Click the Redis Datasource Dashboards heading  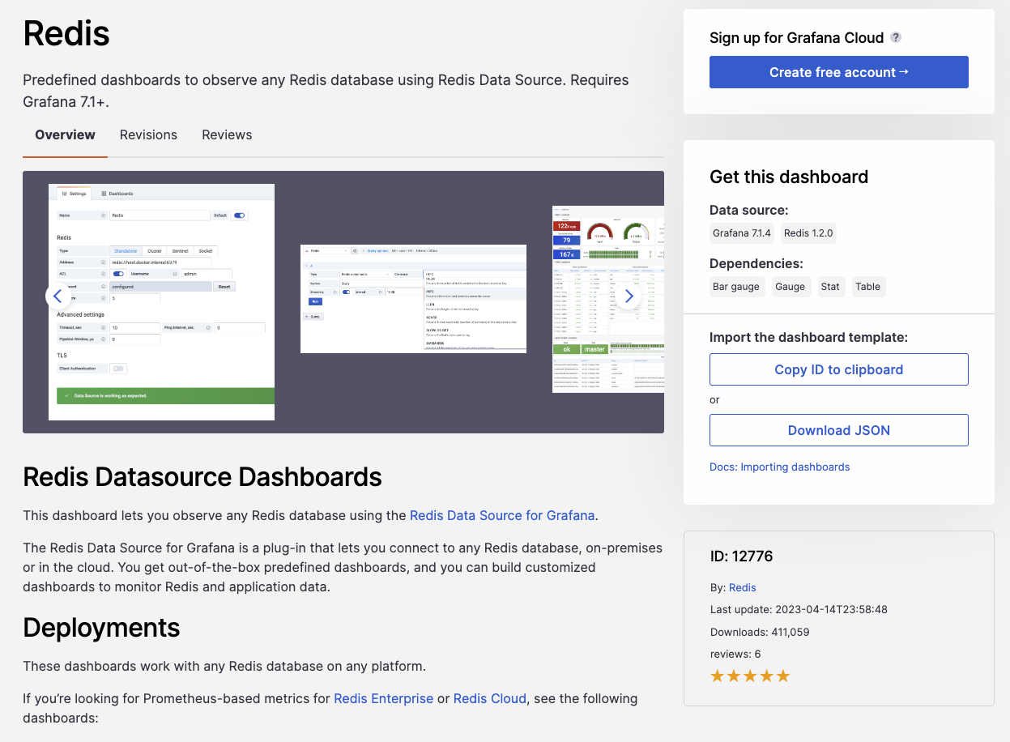pos(202,476)
